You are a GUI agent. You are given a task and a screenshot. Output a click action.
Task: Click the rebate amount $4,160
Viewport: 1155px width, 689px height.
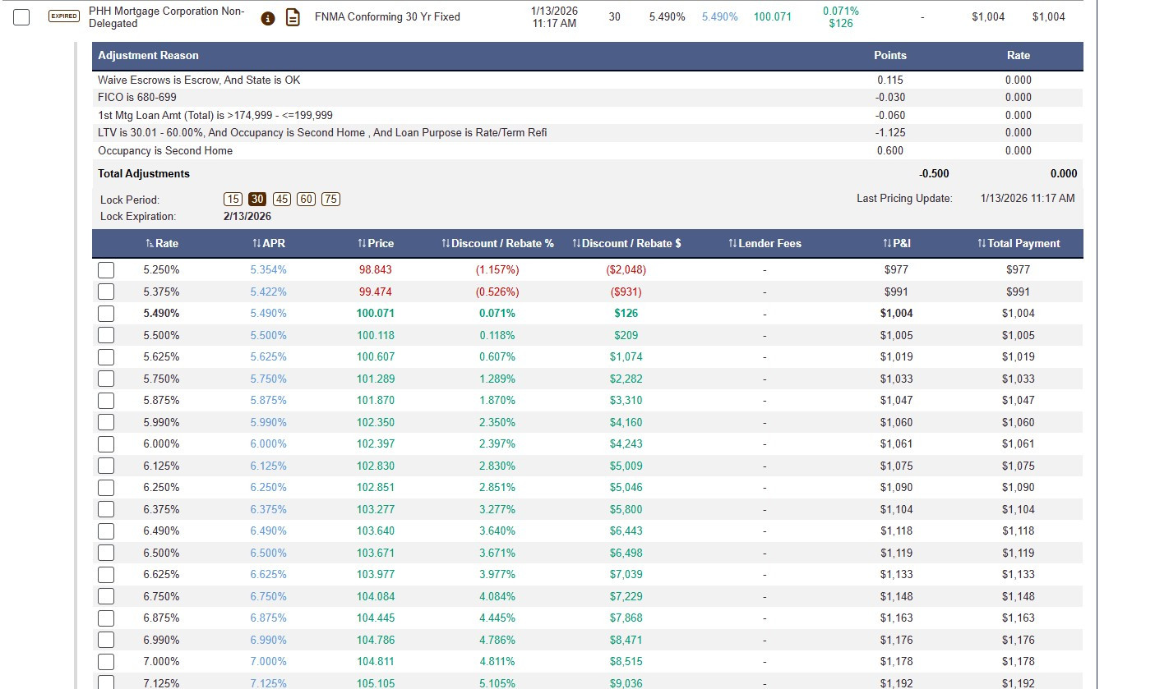[626, 422]
